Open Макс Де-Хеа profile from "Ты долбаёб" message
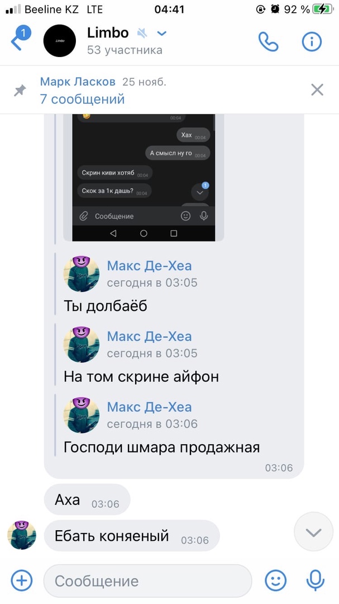 [x=149, y=266]
